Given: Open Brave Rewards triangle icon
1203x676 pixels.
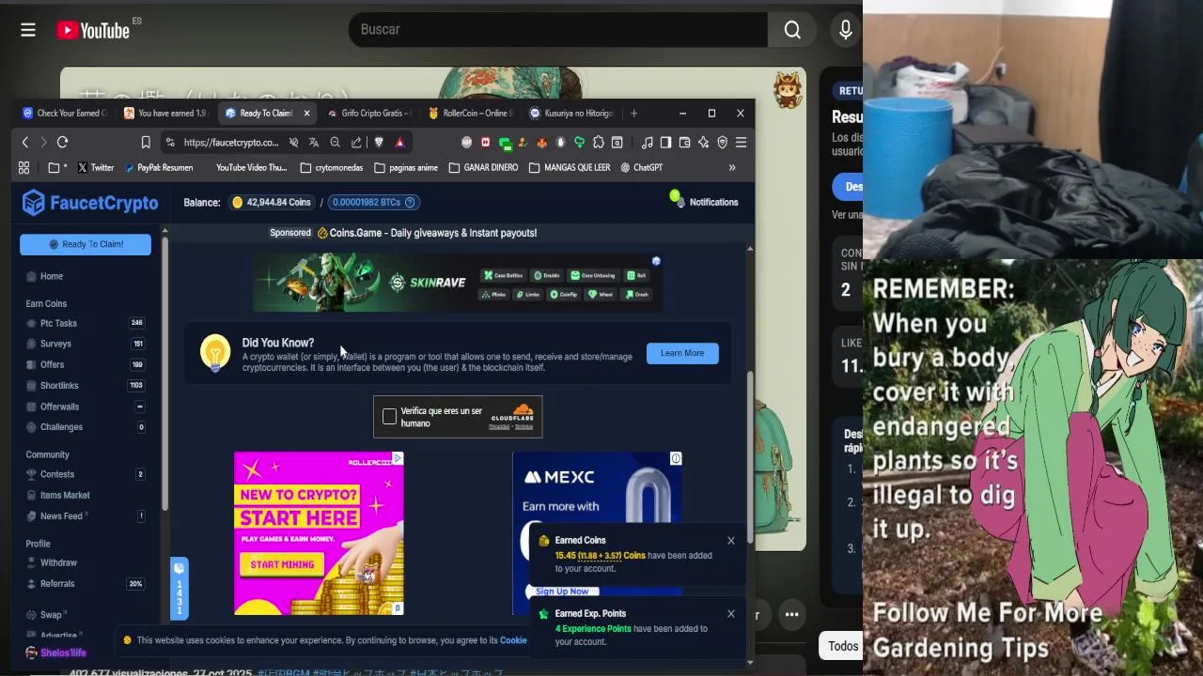Looking at the screenshot, I should (x=399, y=143).
